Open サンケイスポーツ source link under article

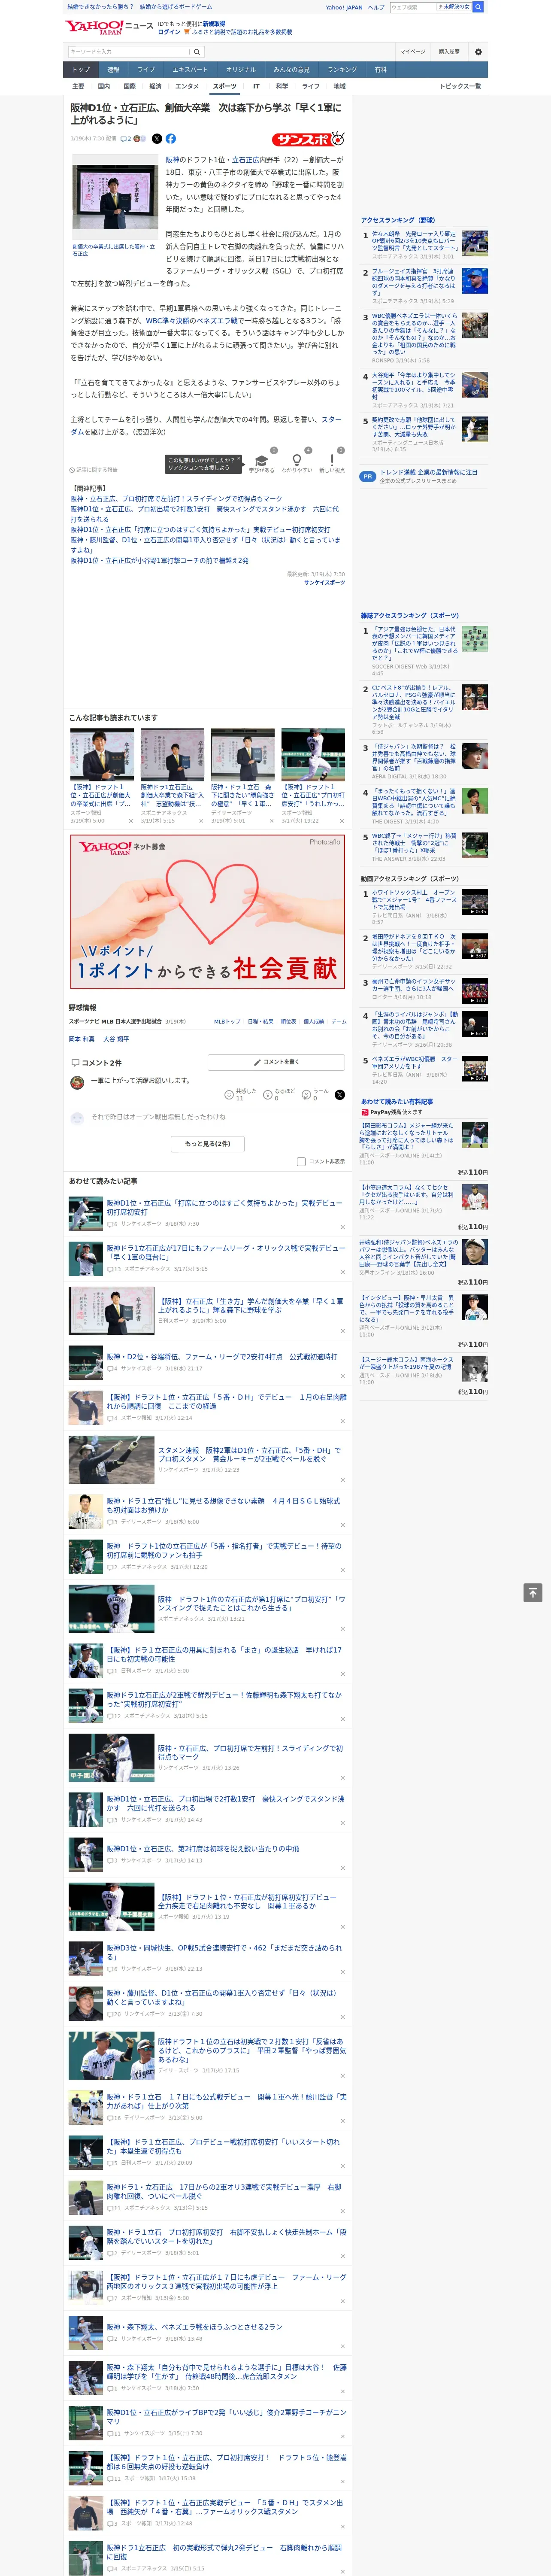click(x=324, y=582)
